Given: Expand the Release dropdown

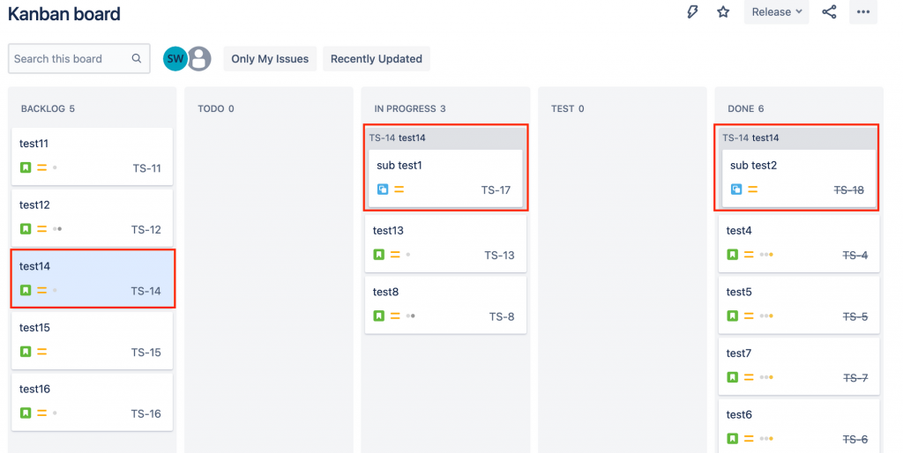Looking at the screenshot, I should click(777, 12).
